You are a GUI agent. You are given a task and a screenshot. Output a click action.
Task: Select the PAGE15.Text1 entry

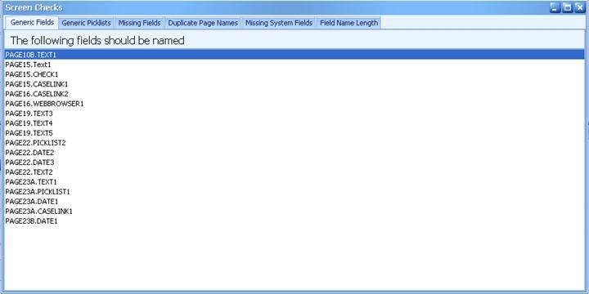(x=294, y=65)
